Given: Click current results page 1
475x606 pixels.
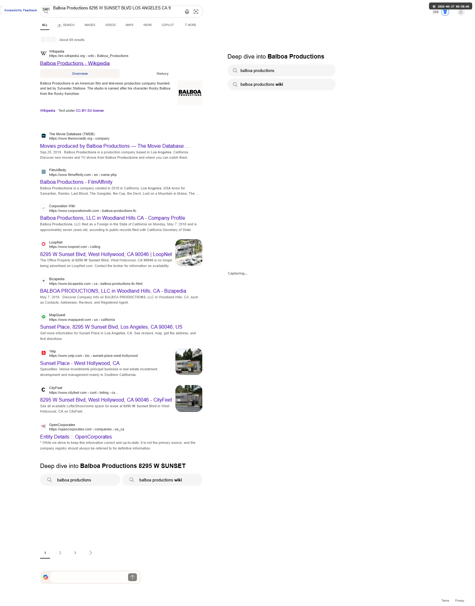Looking at the screenshot, I should [x=45, y=553].
